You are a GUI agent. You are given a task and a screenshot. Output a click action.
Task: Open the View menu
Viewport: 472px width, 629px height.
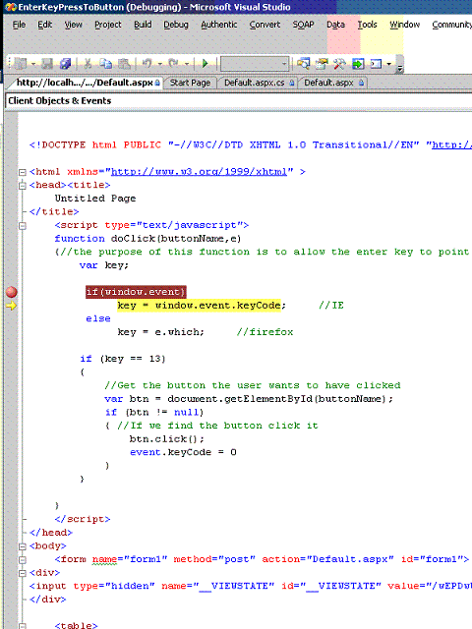(74, 25)
